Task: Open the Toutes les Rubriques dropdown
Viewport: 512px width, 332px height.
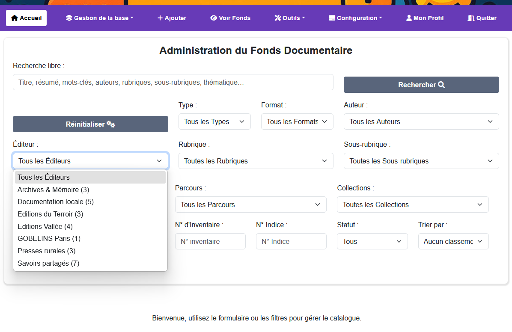Action: [256, 161]
